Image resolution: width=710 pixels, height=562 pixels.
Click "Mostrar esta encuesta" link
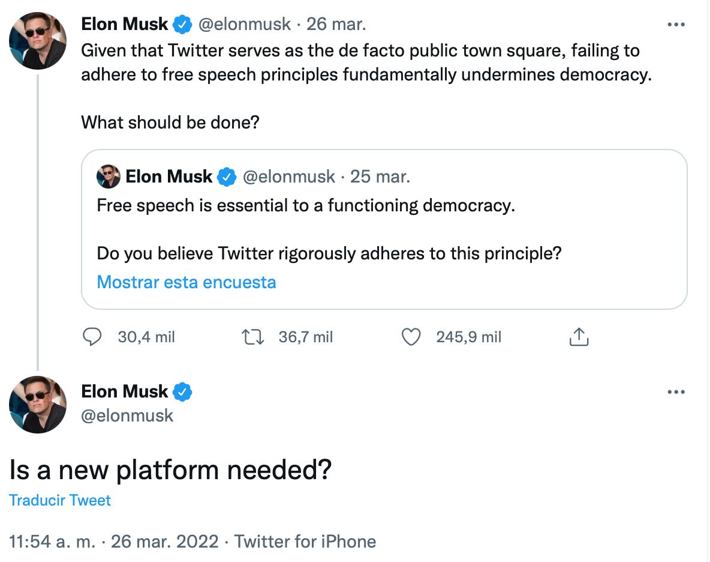(x=186, y=282)
